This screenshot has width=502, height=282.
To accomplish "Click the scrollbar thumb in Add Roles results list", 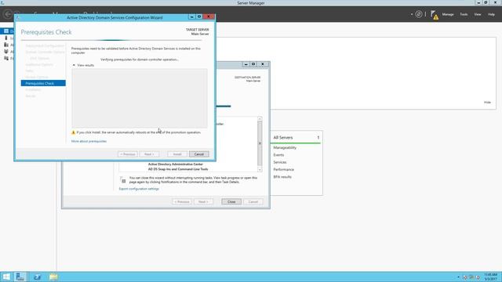I will (x=260, y=143).
